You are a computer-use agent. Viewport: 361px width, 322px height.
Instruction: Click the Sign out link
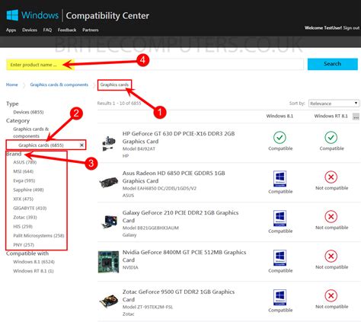[351, 28]
